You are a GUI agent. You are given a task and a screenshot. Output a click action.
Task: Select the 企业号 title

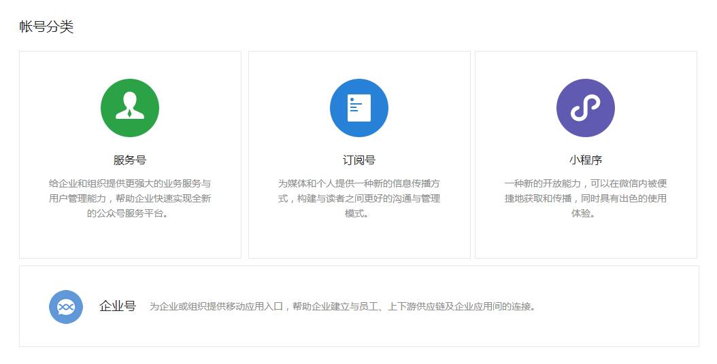point(118,306)
